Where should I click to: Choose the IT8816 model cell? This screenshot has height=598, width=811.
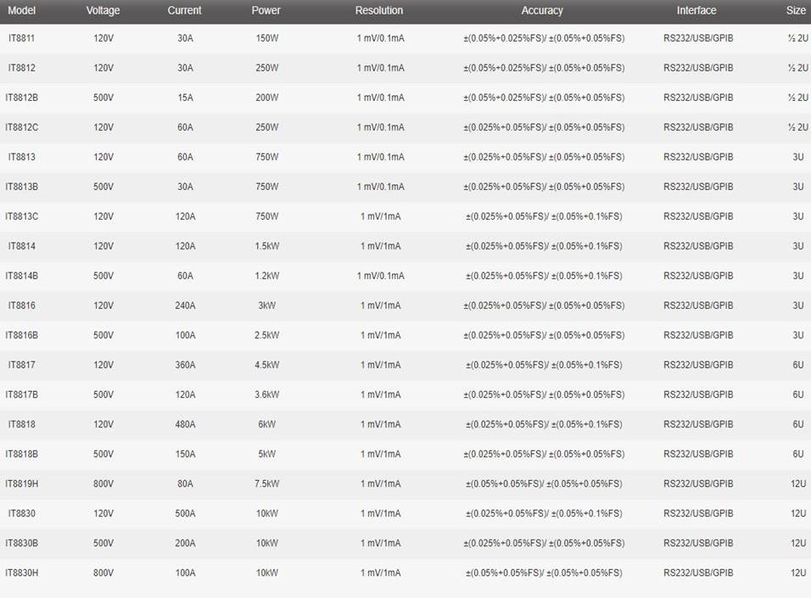(22, 305)
